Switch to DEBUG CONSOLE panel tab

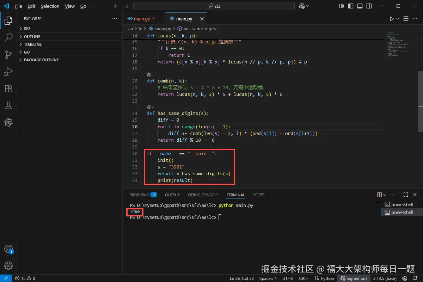click(x=203, y=195)
